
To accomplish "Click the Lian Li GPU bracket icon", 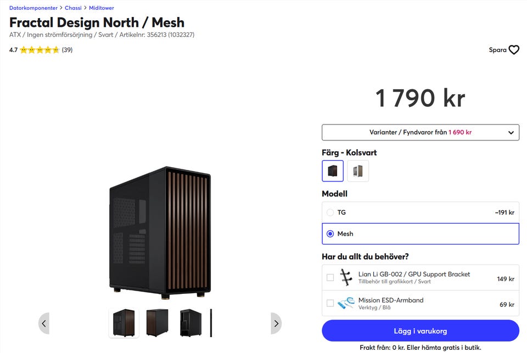I will click(x=346, y=277).
